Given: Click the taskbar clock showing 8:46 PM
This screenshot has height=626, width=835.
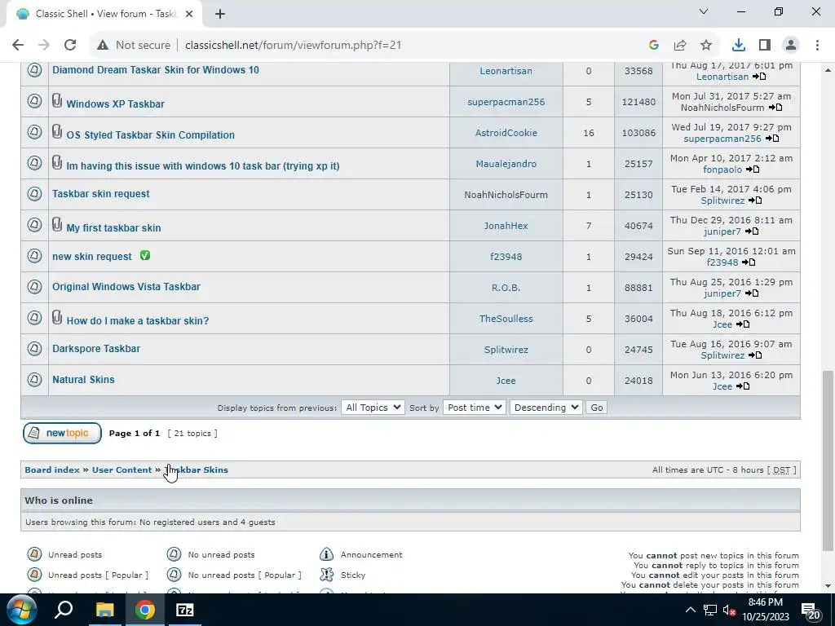Looking at the screenshot, I should click(x=765, y=610).
